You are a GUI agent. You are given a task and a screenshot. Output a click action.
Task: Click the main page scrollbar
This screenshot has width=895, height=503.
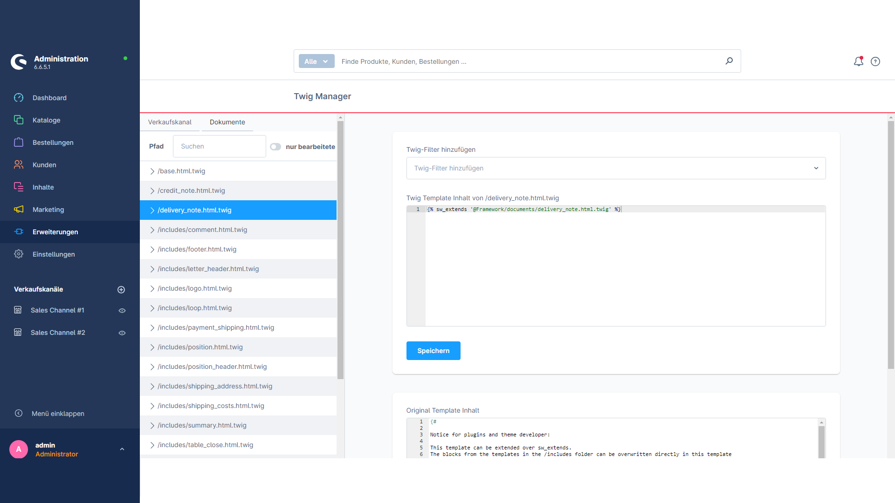[x=891, y=245]
